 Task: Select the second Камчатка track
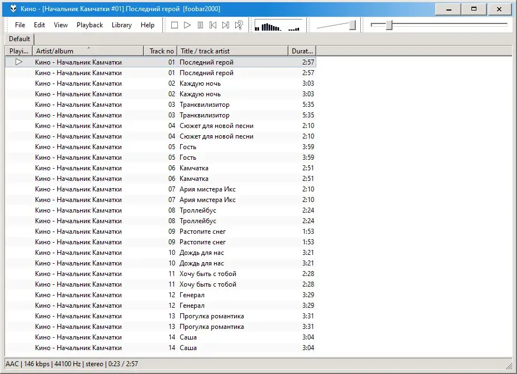click(x=161, y=178)
